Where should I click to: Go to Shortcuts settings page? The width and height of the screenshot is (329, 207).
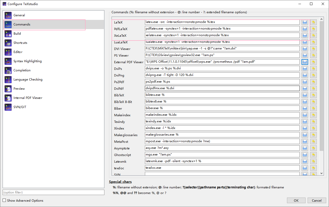tap(53, 43)
